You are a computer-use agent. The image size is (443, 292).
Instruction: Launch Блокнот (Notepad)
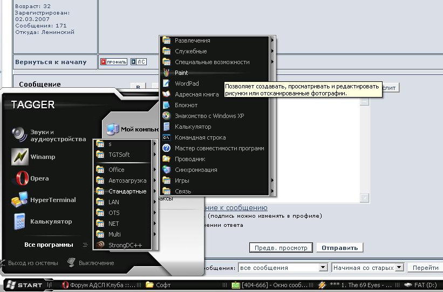click(215, 105)
